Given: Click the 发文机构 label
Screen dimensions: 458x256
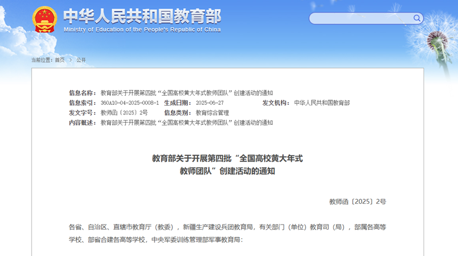Looking at the screenshot, I should pyautogui.click(x=276, y=103).
